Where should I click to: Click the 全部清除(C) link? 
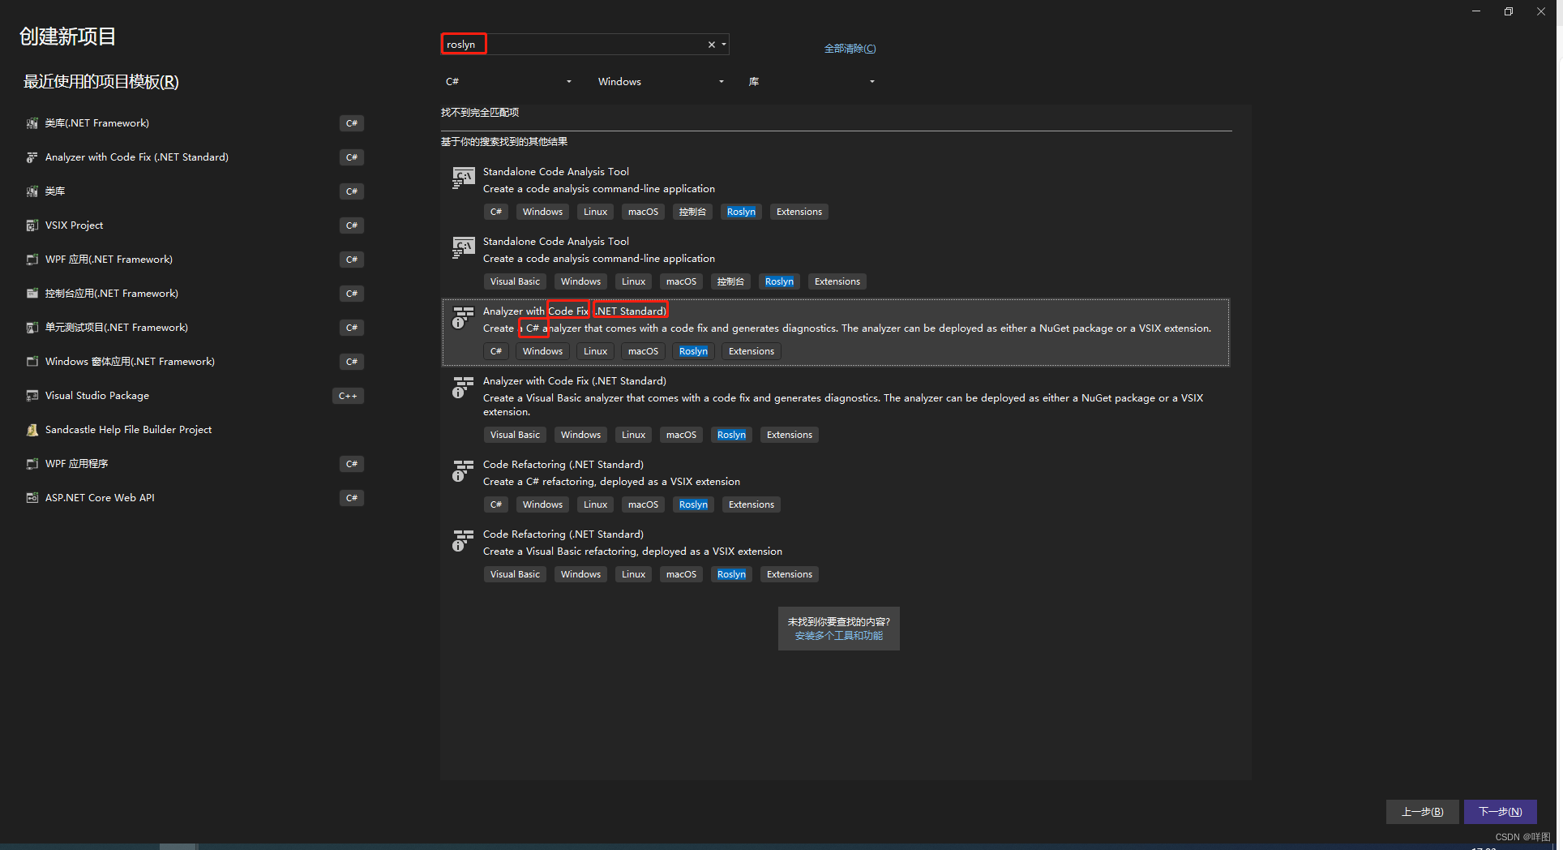pyautogui.click(x=850, y=49)
